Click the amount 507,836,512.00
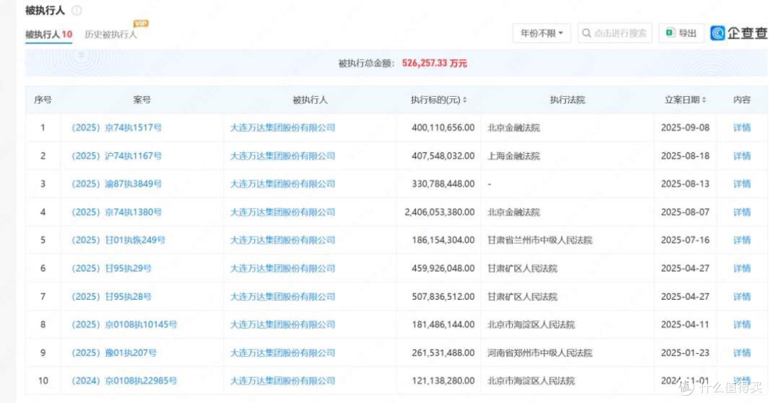769x403 pixels. pos(444,297)
